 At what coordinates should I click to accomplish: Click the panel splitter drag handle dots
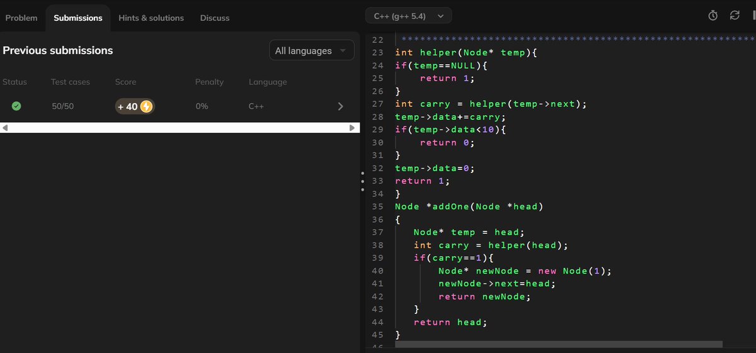(362, 181)
